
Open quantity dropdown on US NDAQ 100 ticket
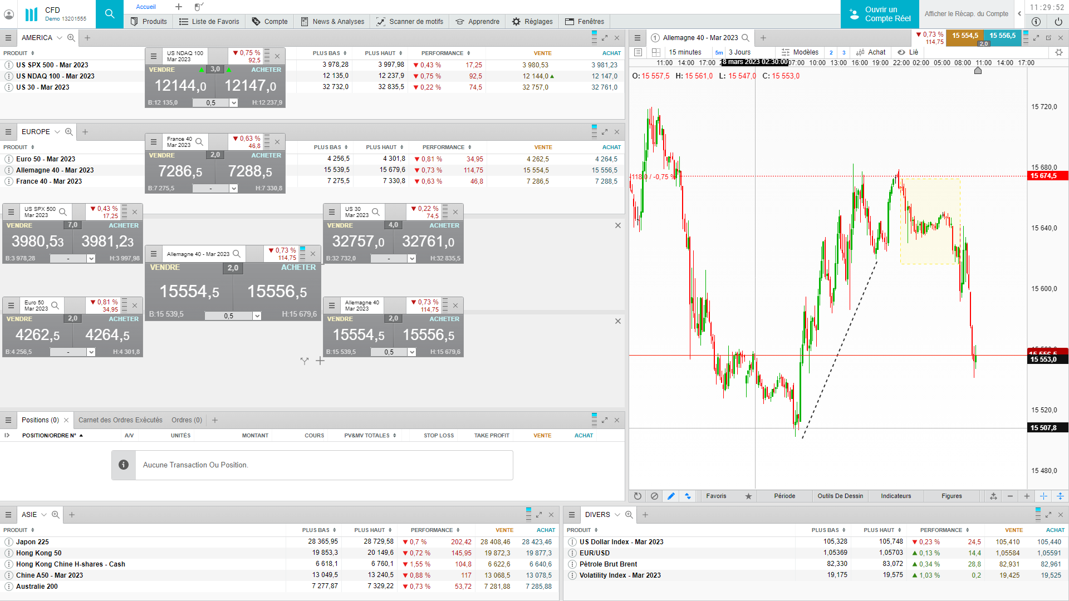click(x=234, y=103)
